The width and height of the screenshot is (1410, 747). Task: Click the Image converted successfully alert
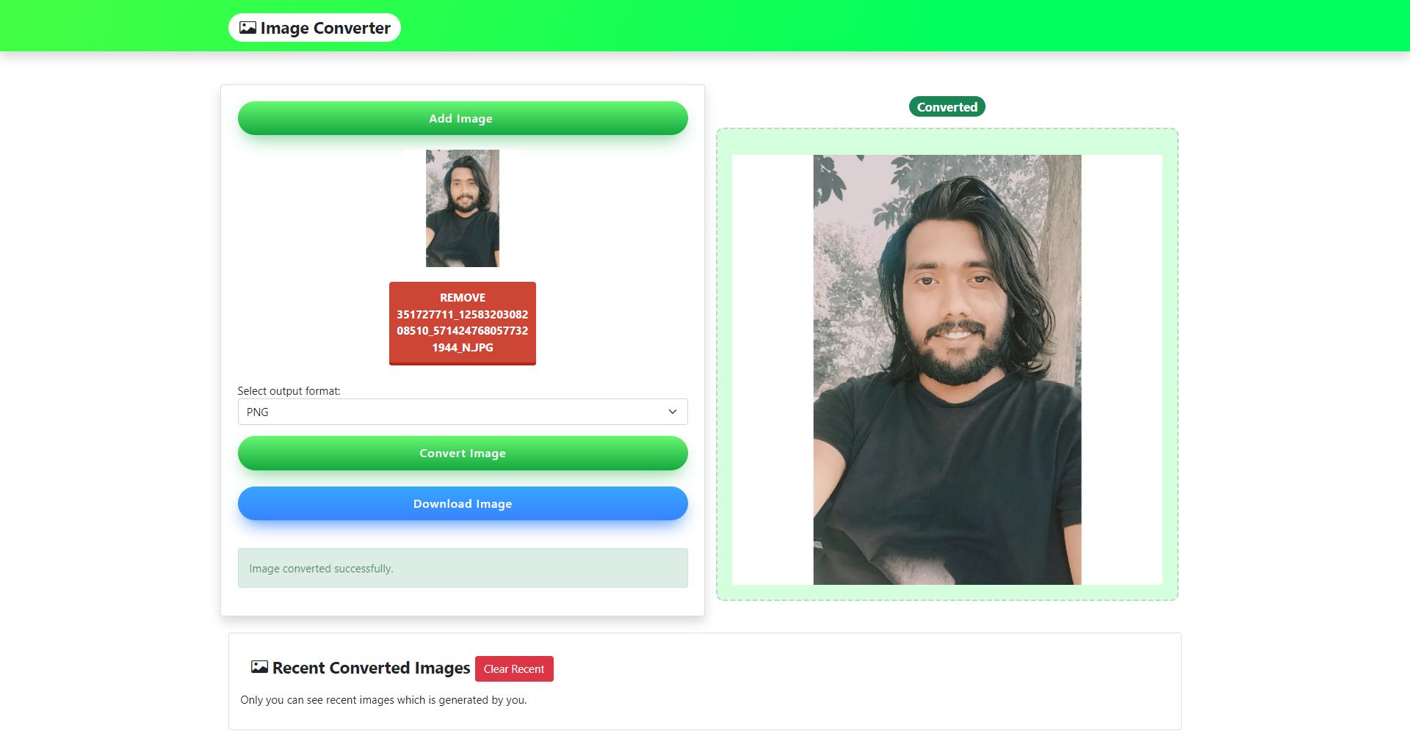coord(463,568)
